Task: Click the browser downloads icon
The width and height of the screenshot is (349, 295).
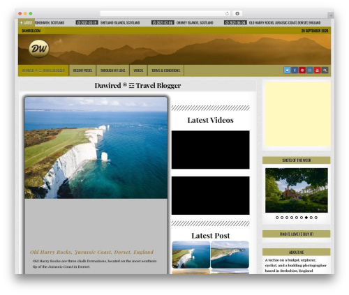Action: pos(237,13)
